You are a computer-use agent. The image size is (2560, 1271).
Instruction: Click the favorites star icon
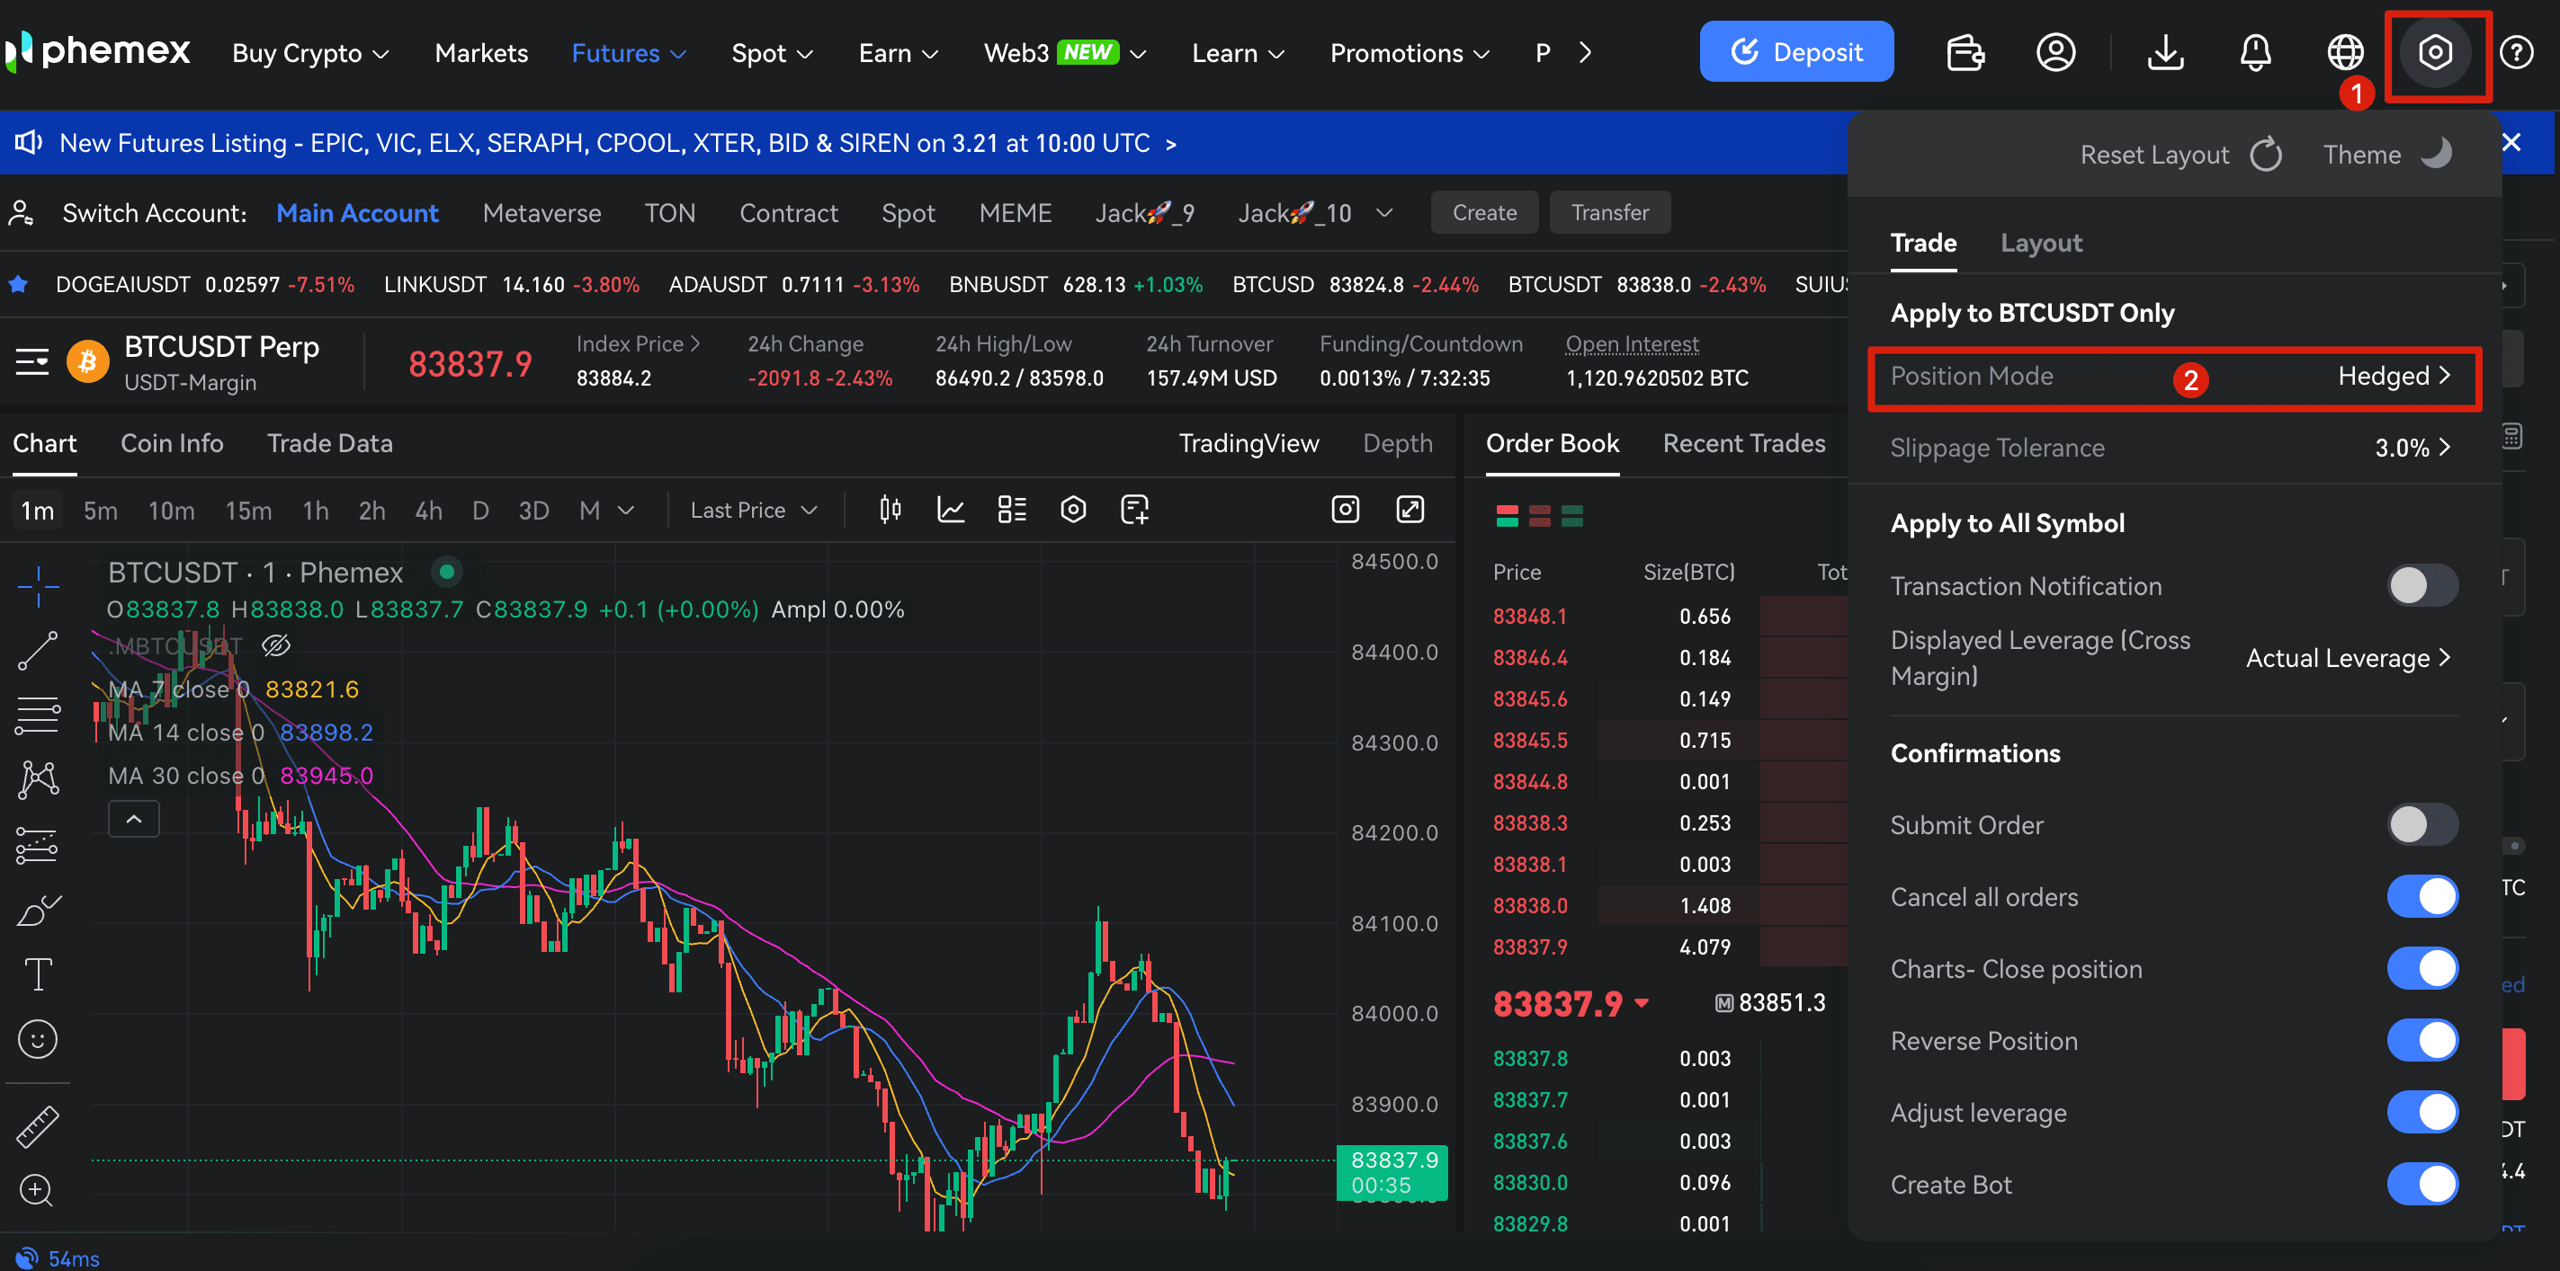pyautogui.click(x=18, y=285)
